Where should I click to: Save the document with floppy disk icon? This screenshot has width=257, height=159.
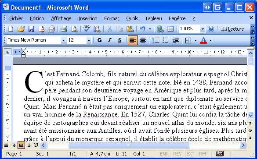pos(31,29)
